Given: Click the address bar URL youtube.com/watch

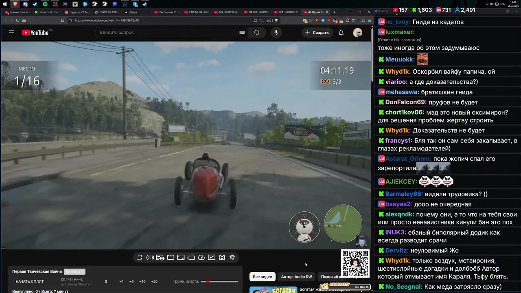Looking at the screenshot, I should 107,20.
